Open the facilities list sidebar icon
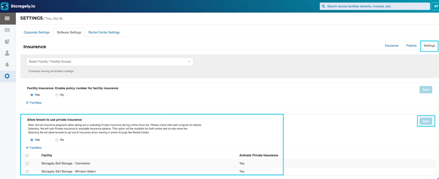The height and width of the screenshot is (179, 439). pyautogui.click(x=7, y=30)
